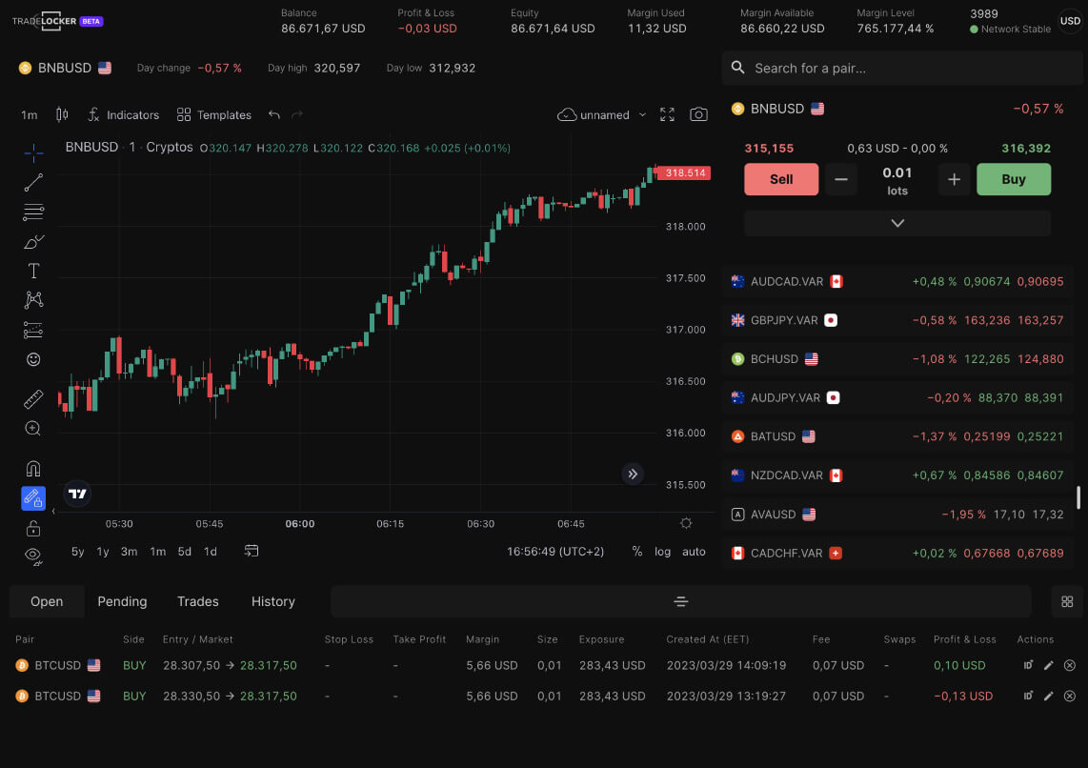Click the green Buy button
This screenshot has height=768, width=1088.
[x=1013, y=179]
